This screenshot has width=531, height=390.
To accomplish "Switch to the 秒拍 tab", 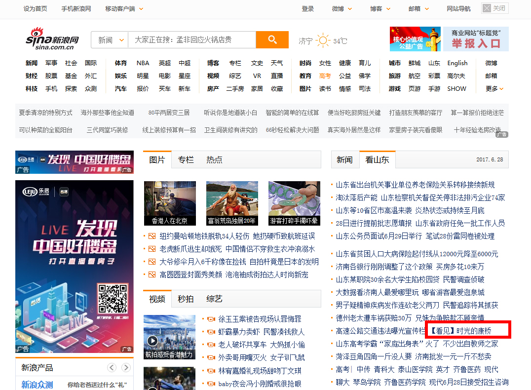I will (186, 299).
